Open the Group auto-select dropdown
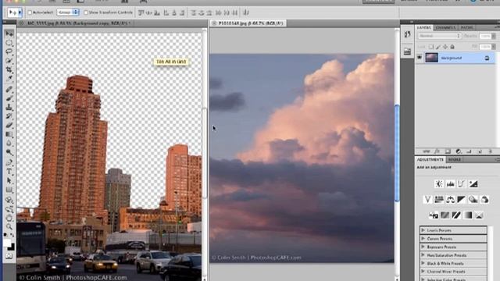 click(68, 12)
